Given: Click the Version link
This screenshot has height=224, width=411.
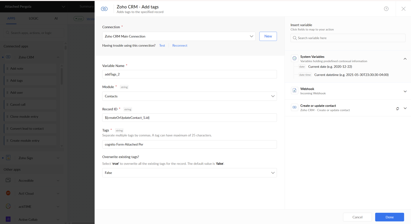Looking at the screenshot, I should (90, 19).
